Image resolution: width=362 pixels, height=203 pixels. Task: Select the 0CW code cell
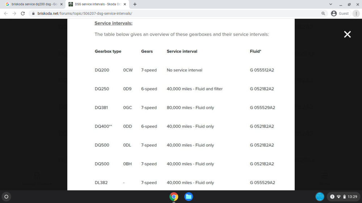pyautogui.click(x=128, y=70)
